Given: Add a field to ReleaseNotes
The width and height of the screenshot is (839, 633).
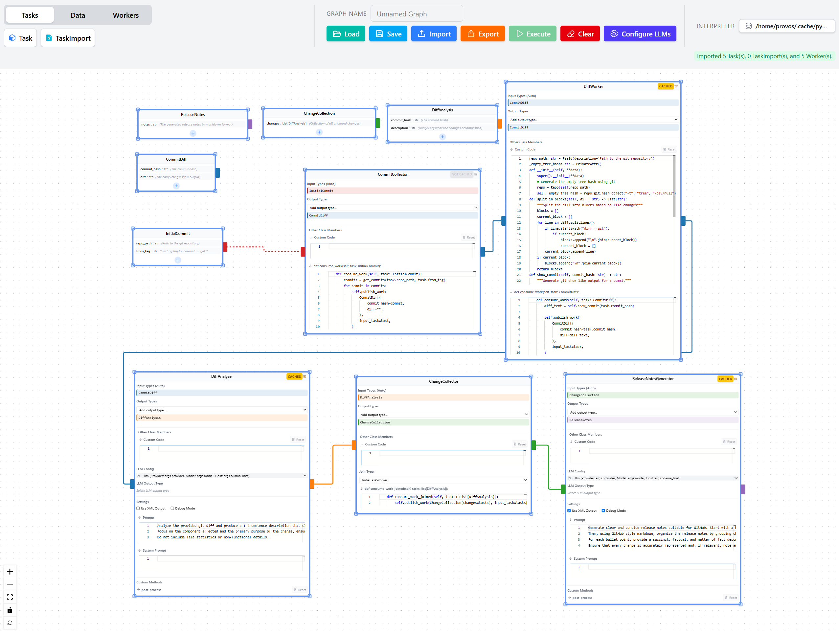Looking at the screenshot, I should (x=193, y=133).
